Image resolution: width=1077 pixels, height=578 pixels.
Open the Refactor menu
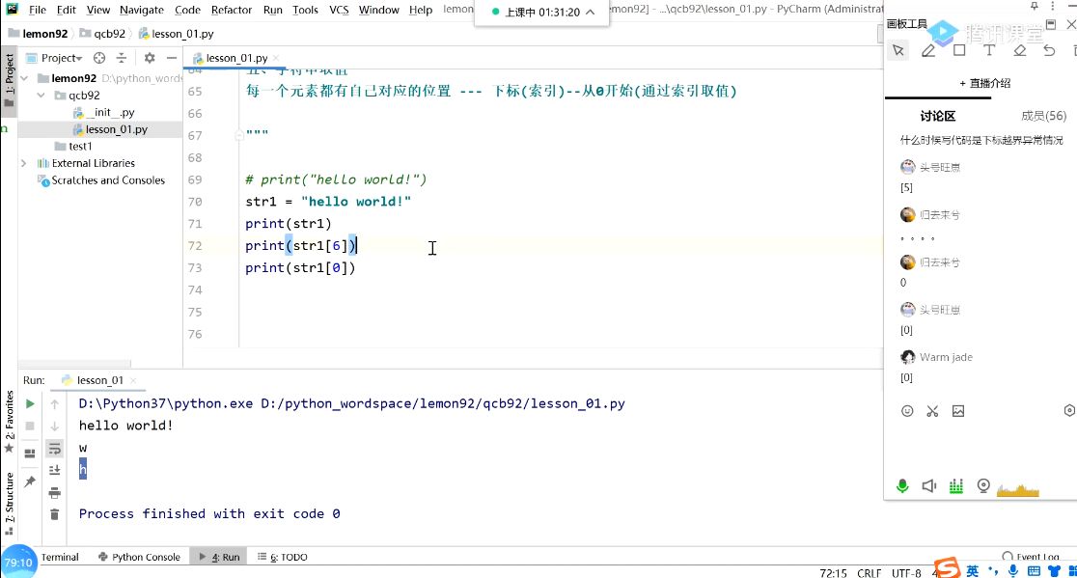pos(232,10)
